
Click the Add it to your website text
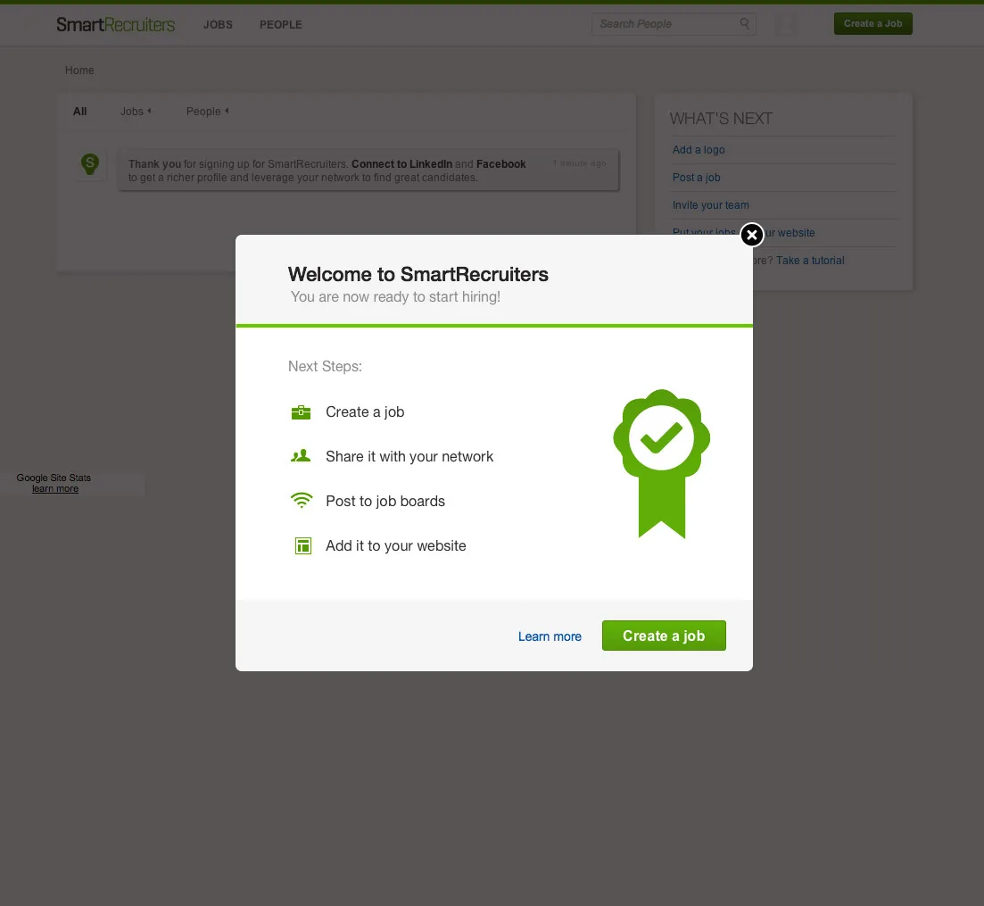tap(395, 545)
